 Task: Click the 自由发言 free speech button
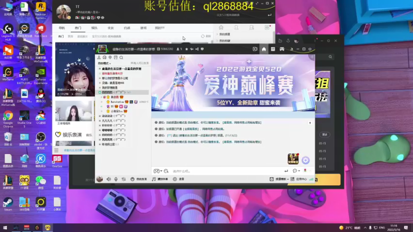click(x=138, y=179)
